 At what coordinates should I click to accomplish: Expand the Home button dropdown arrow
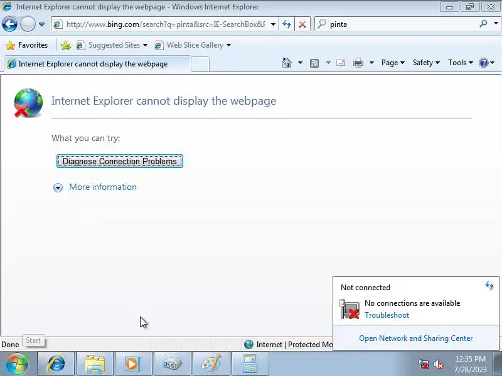click(x=300, y=63)
